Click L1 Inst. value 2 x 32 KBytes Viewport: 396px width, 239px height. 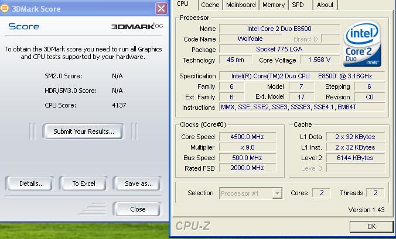click(x=356, y=147)
